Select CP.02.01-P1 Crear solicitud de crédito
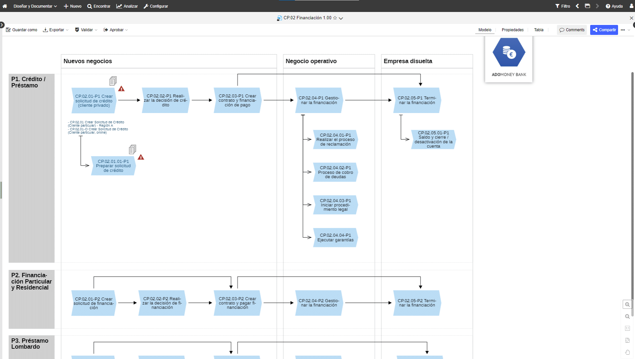 point(94,100)
